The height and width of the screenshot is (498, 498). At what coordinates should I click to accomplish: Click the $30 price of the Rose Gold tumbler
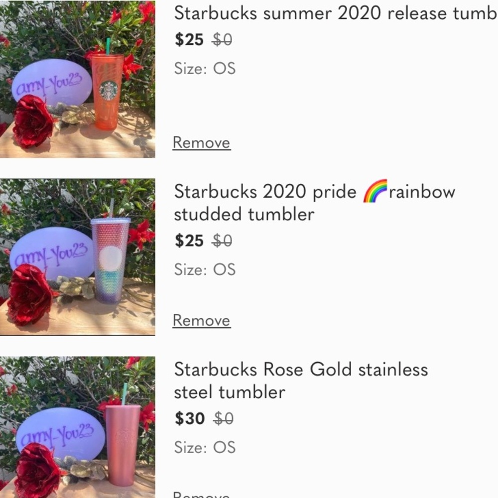[190, 419]
